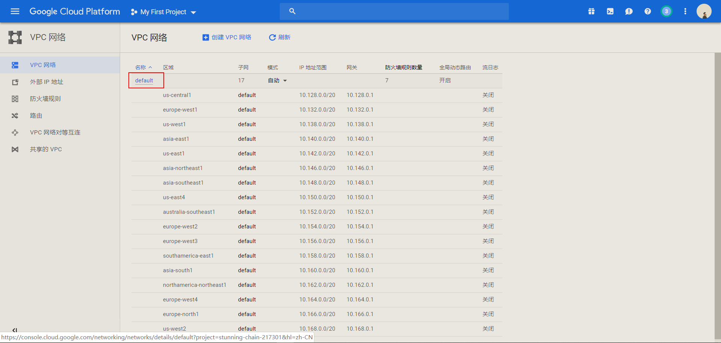This screenshot has height=343, width=721.
Task: Click 创建 VPC 网络 button
Action: (x=227, y=37)
